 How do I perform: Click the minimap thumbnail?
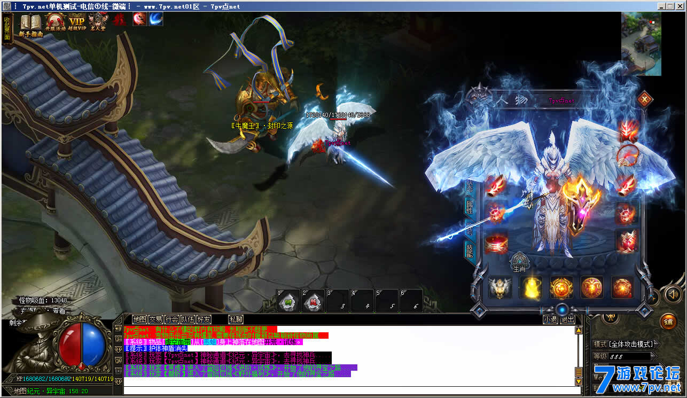tap(641, 44)
